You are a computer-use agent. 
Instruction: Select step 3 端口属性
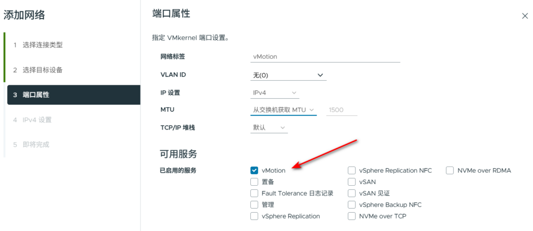36,95
